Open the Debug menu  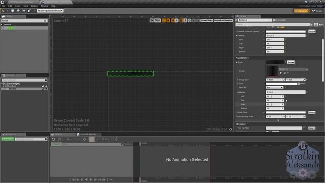(34, 6)
